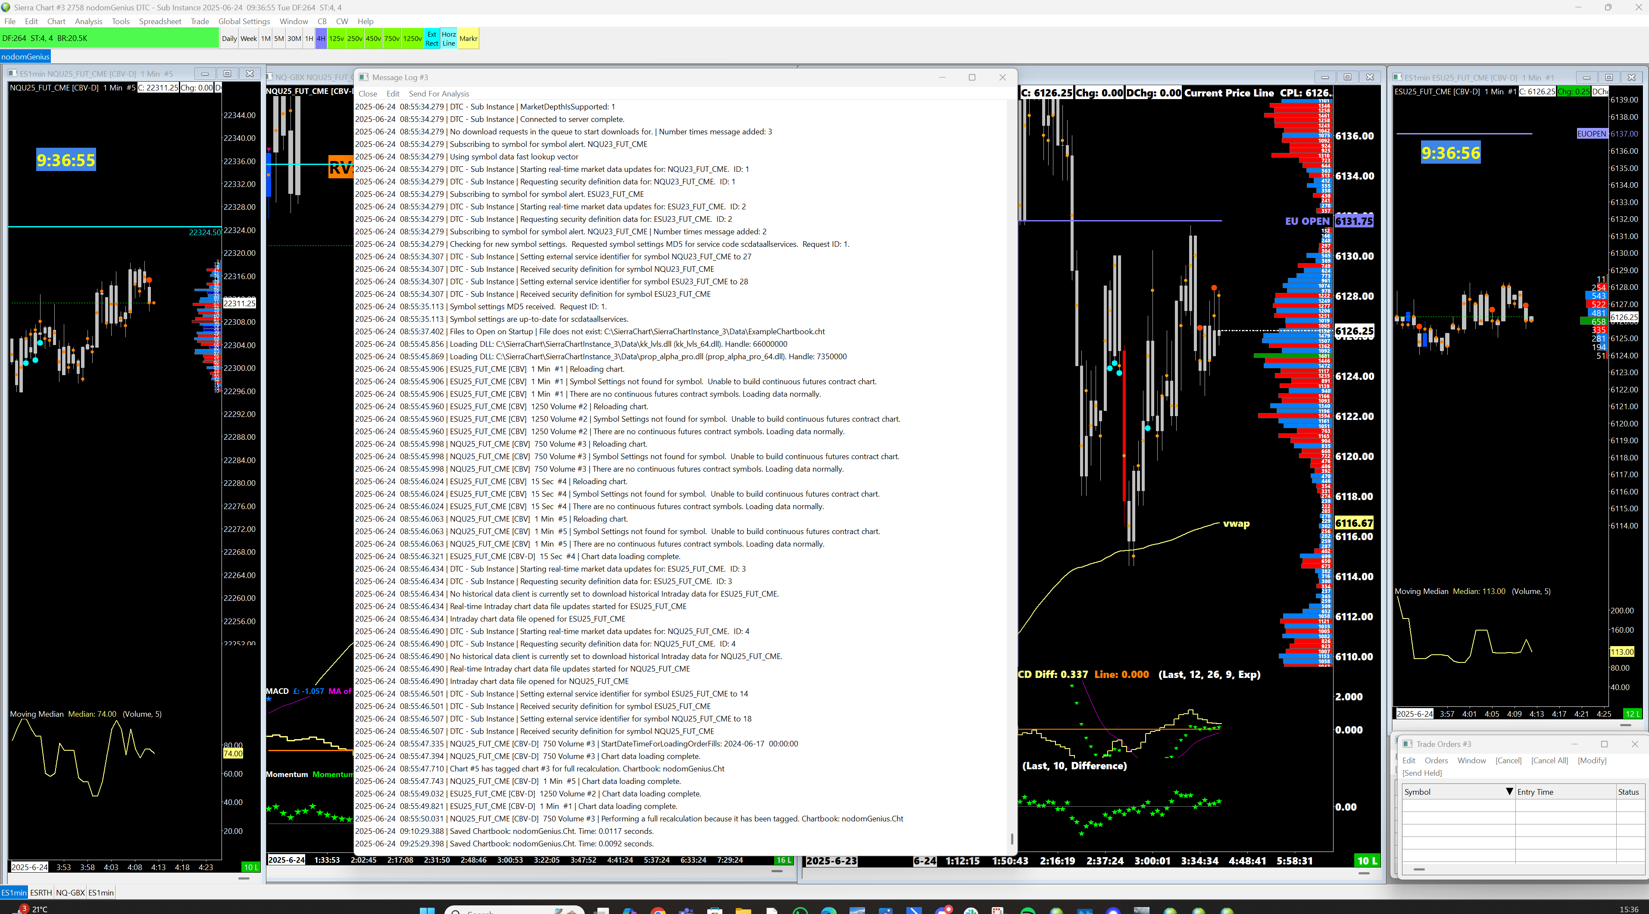Image resolution: width=1649 pixels, height=914 pixels.
Task: Click the Sierra Chart application title icon
Action: pyautogui.click(x=6, y=7)
